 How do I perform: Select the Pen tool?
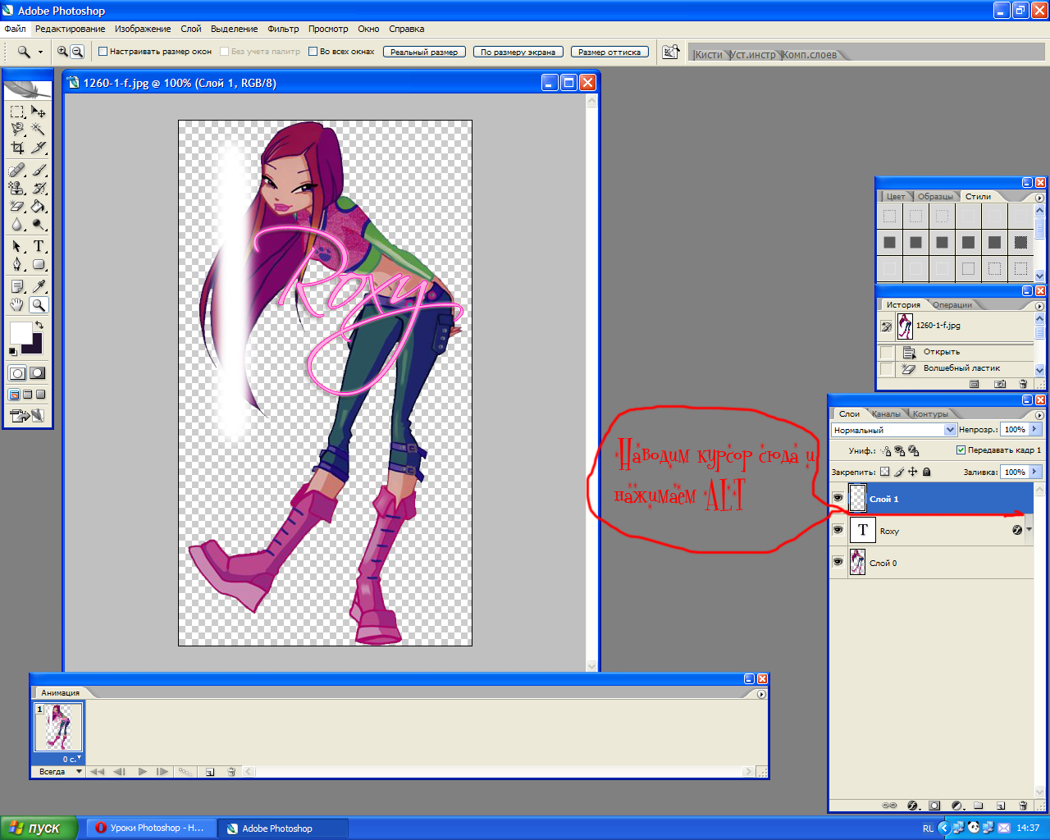17,264
